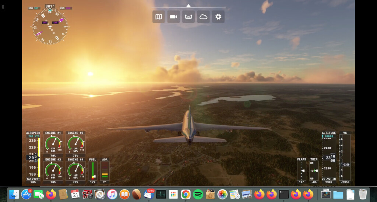
Task: Open FaceTime from the dock
Action: pyautogui.click(x=38, y=194)
